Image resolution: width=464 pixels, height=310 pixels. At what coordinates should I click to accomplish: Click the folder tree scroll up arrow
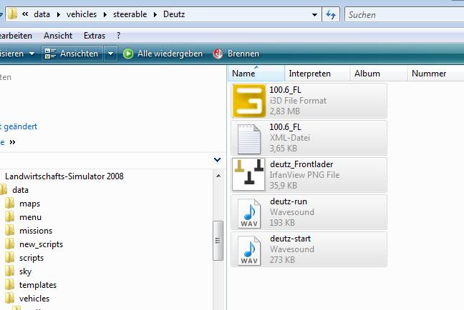coord(218,176)
